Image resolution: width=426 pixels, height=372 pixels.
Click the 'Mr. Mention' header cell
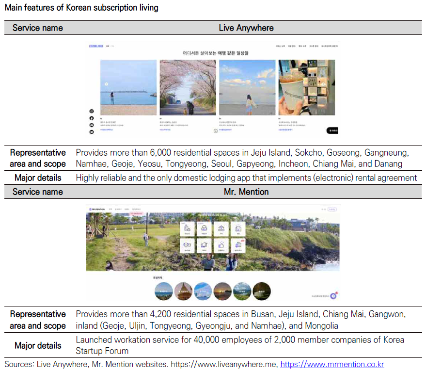(246, 192)
